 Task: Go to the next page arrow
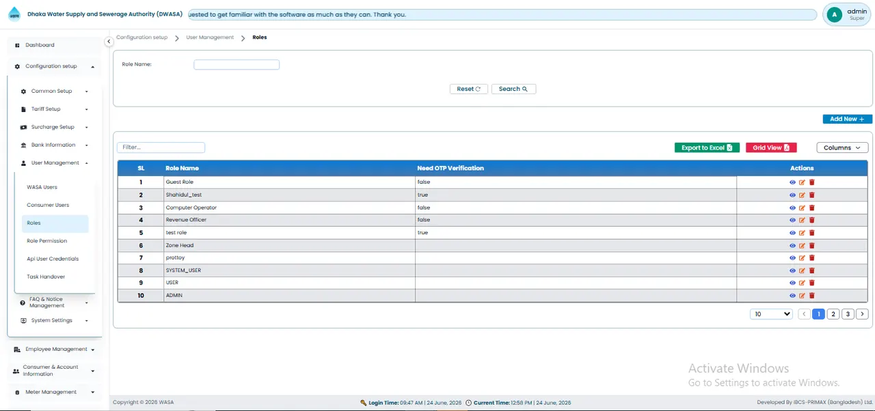(862, 314)
